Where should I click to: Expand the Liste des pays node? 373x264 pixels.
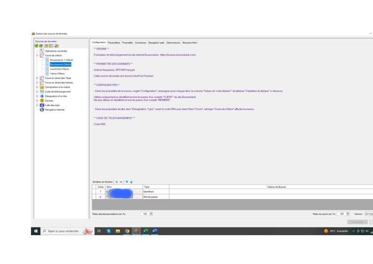pyautogui.click(x=37, y=105)
